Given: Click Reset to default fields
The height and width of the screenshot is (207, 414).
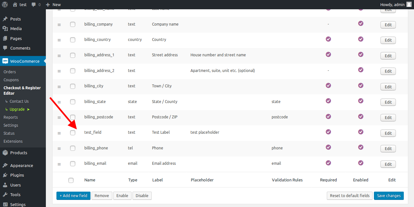Looking at the screenshot, I should (x=350, y=195).
